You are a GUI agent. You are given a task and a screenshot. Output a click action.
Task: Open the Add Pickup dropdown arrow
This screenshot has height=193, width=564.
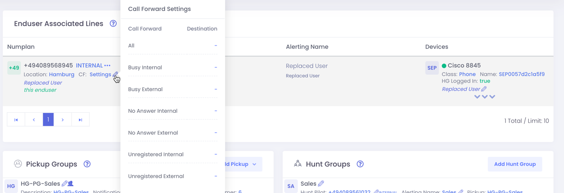click(x=254, y=164)
